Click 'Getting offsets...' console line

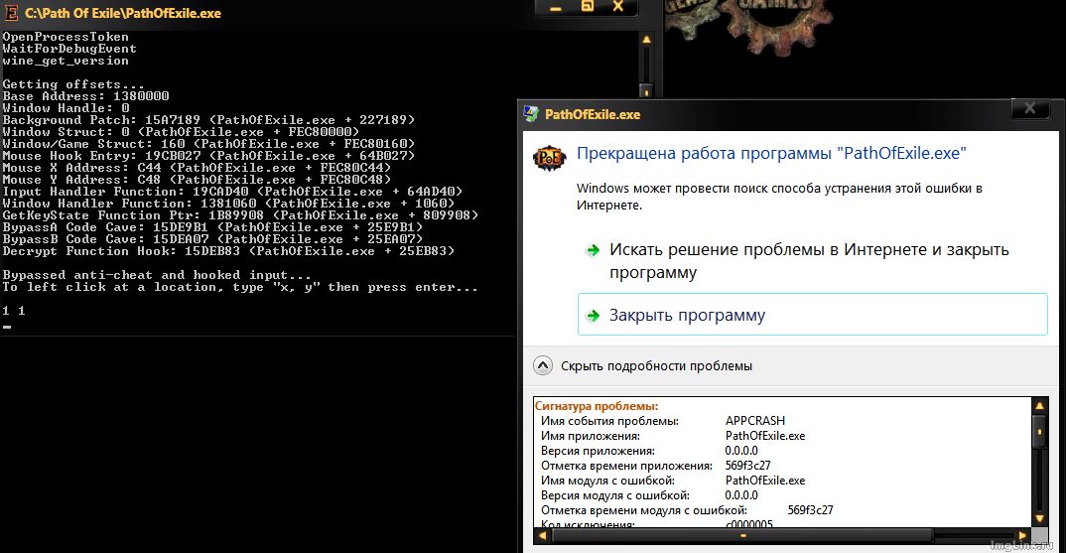[x=73, y=84]
